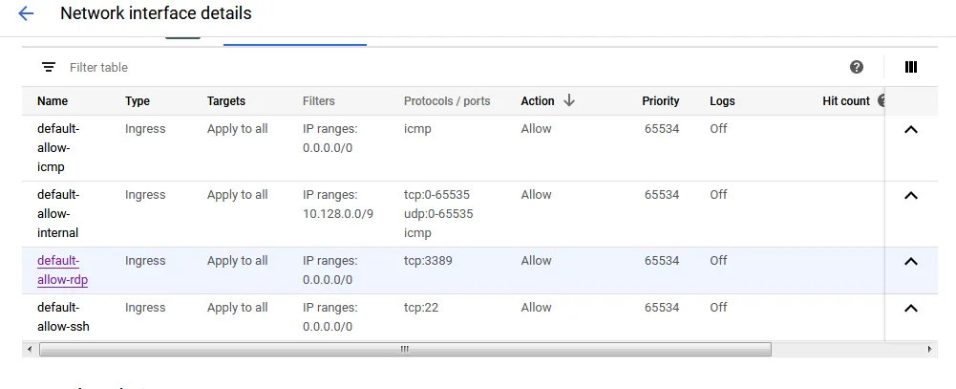Click the filter table icon
Viewport: 956px width, 389px height.
(x=49, y=67)
